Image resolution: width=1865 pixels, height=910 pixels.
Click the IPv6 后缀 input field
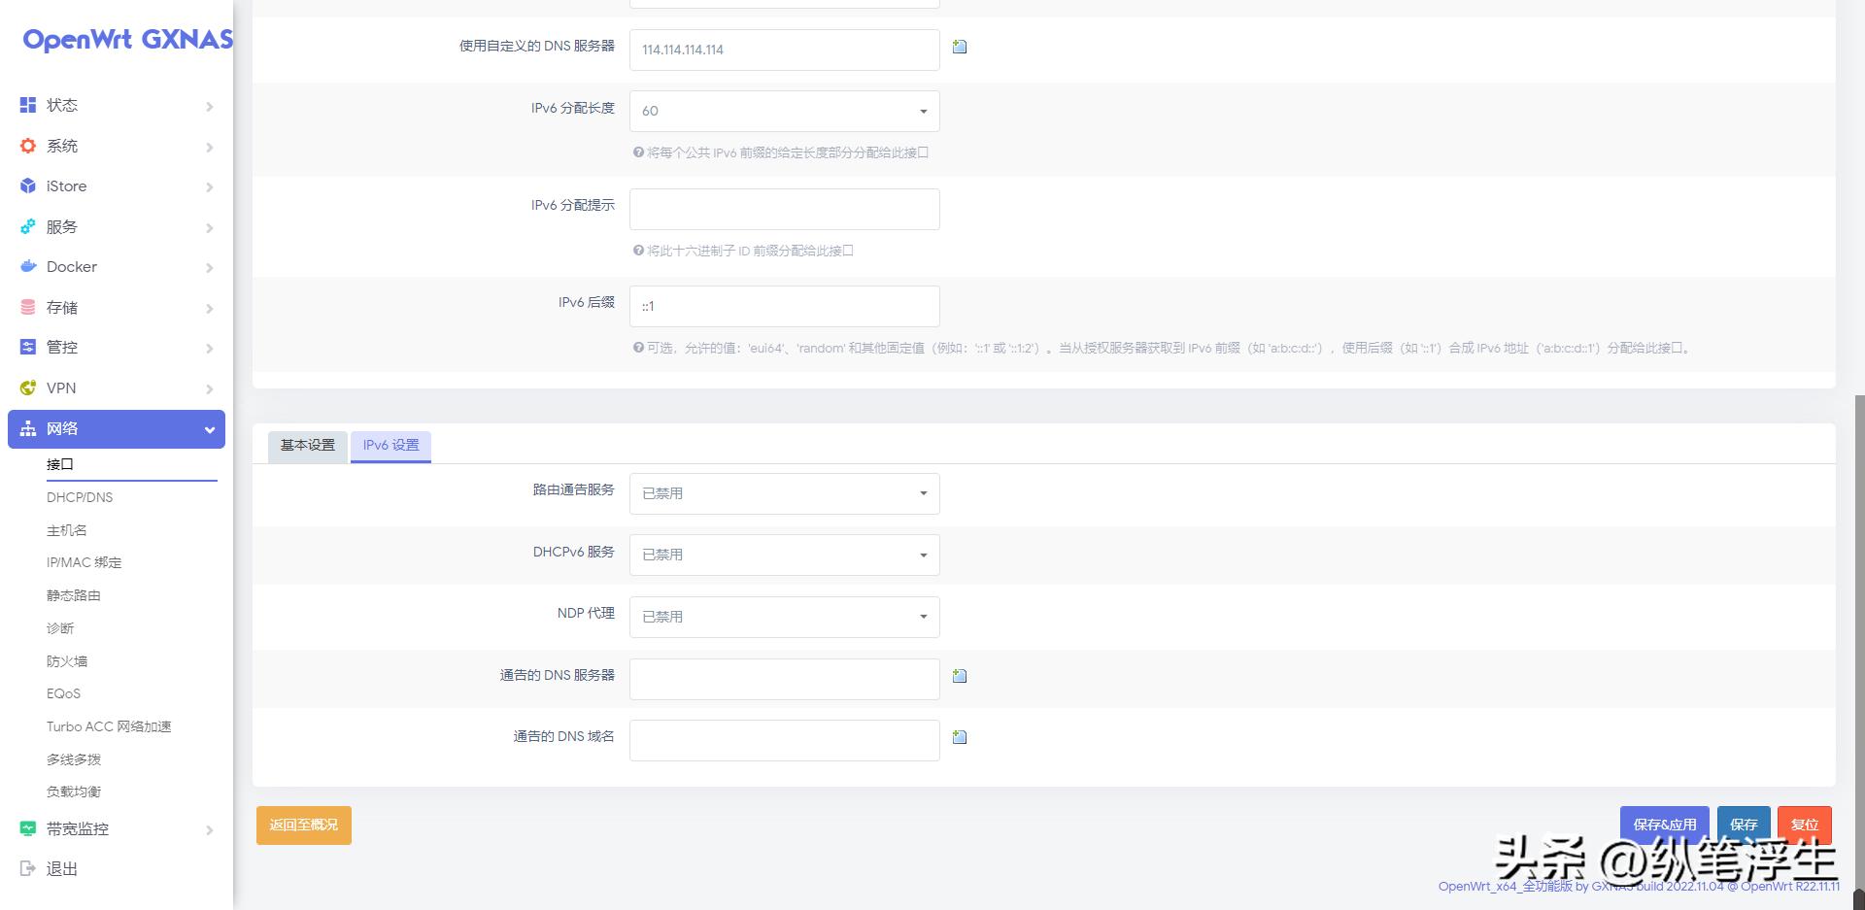click(x=784, y=306)
